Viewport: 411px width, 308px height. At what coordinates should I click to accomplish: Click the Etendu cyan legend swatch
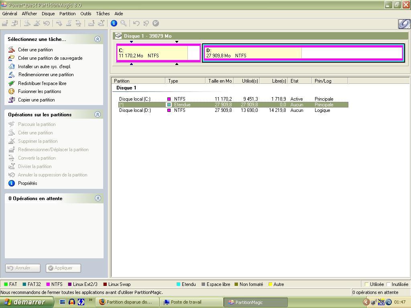click(x=178, y=284)
